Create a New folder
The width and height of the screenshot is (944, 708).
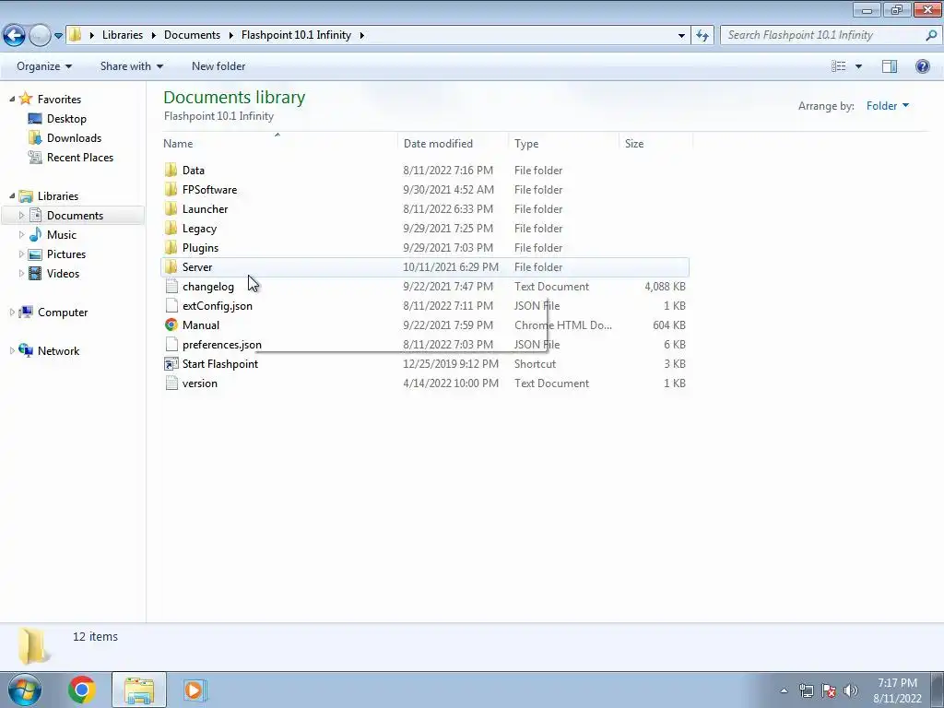(x=218, y=66)
